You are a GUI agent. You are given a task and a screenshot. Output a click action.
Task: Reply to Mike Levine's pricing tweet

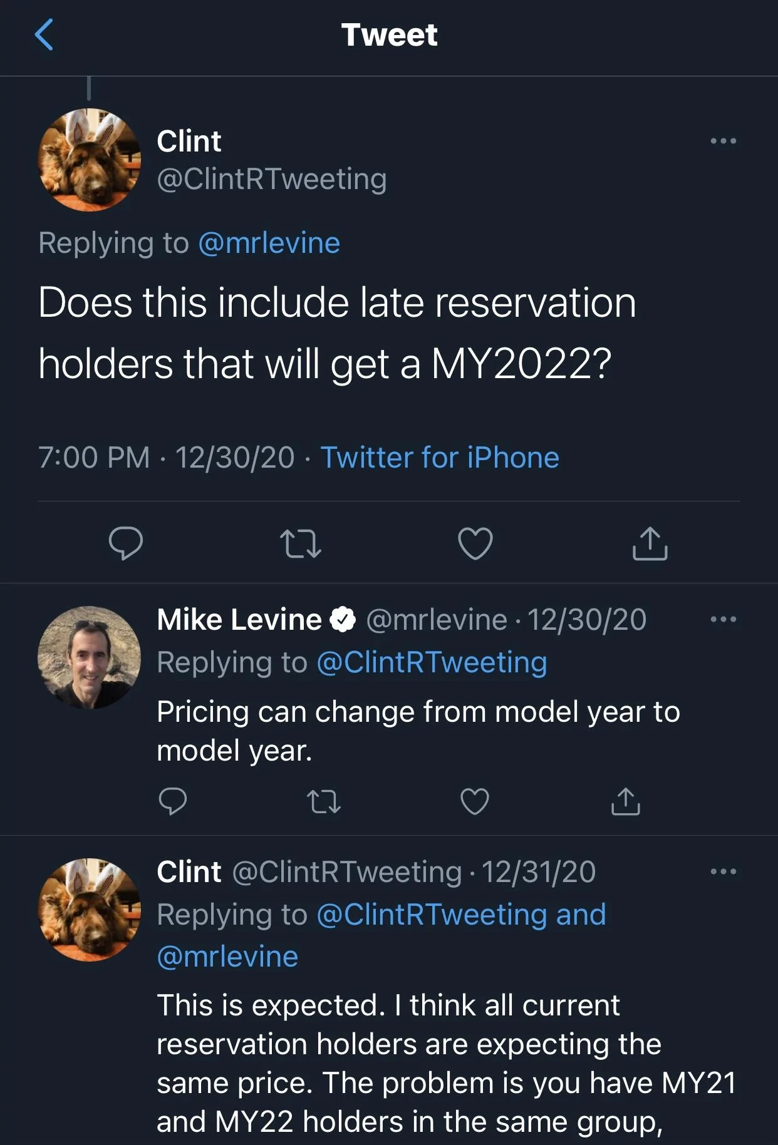[x=172, y=801]
